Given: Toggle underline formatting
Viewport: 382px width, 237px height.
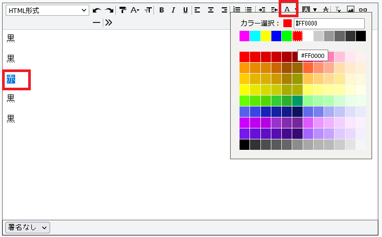Looking at the screenshot, I should pyautogui.click(x=185, y=10).
